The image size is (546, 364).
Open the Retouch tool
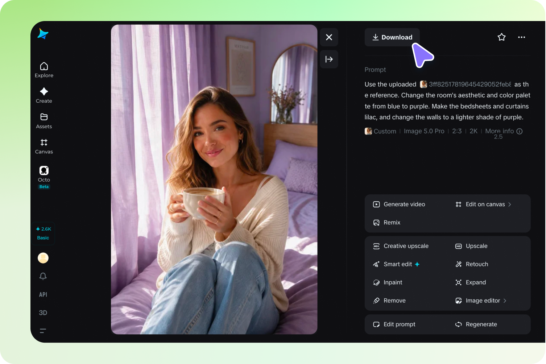tap(472, 264)
